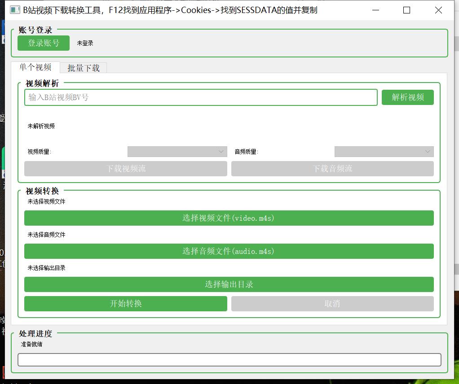Click the 登录账号 login button

click(44, 43)
